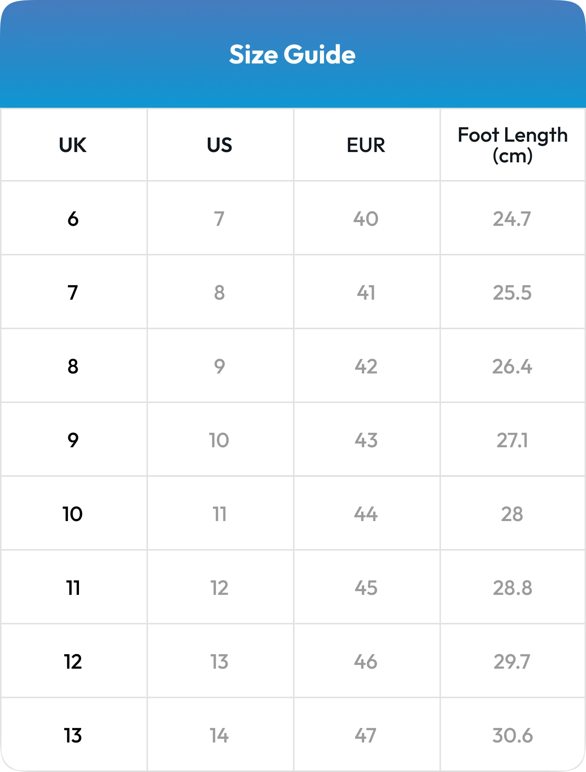The height and width of the screenshot is (772, 586).
Task: Choose EUR size 44 cell
Action: coord(366,514)
